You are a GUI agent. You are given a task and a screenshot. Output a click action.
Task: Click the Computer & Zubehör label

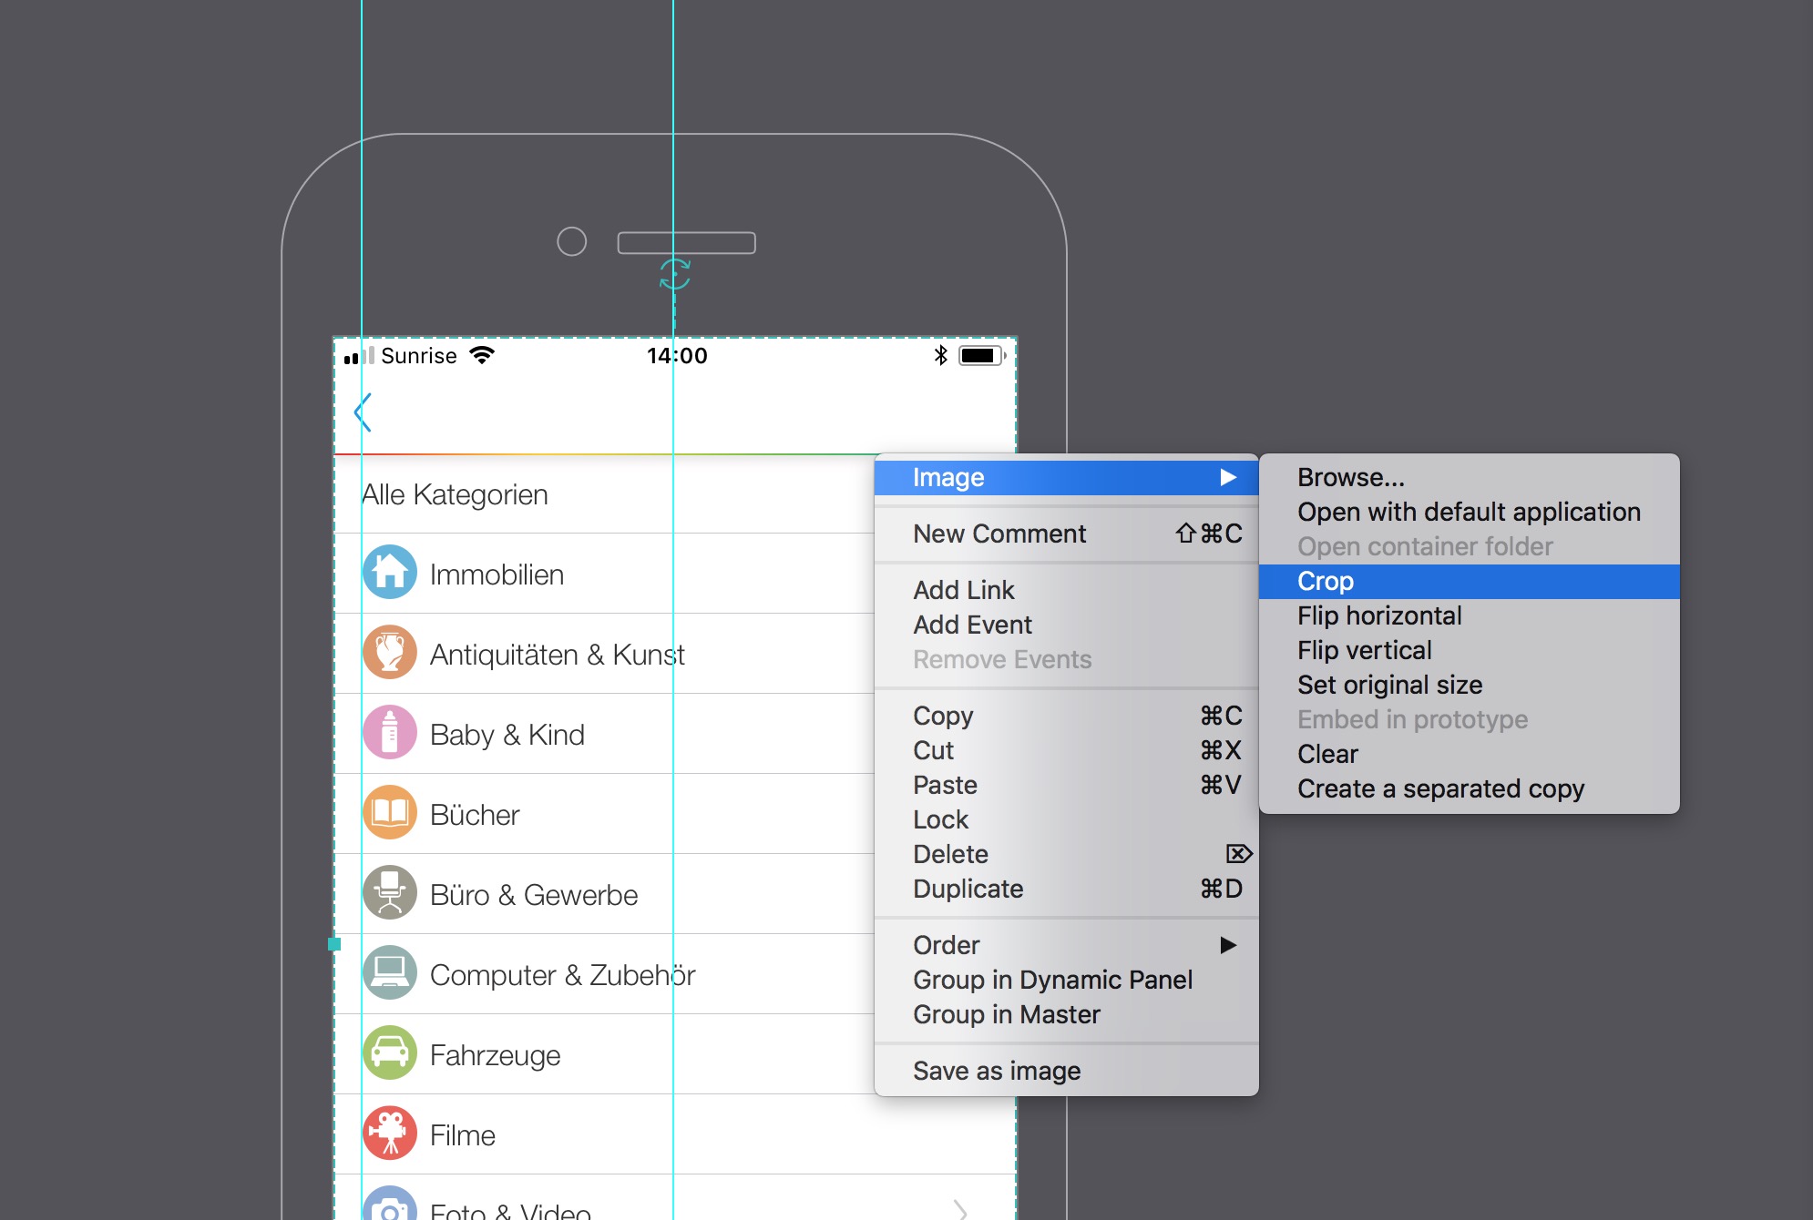[x=562, y=975]
